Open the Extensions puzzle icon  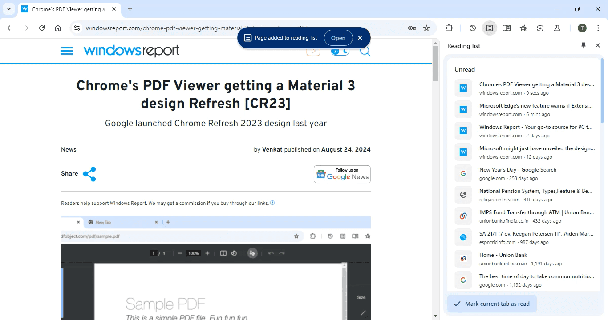(449, 28)
